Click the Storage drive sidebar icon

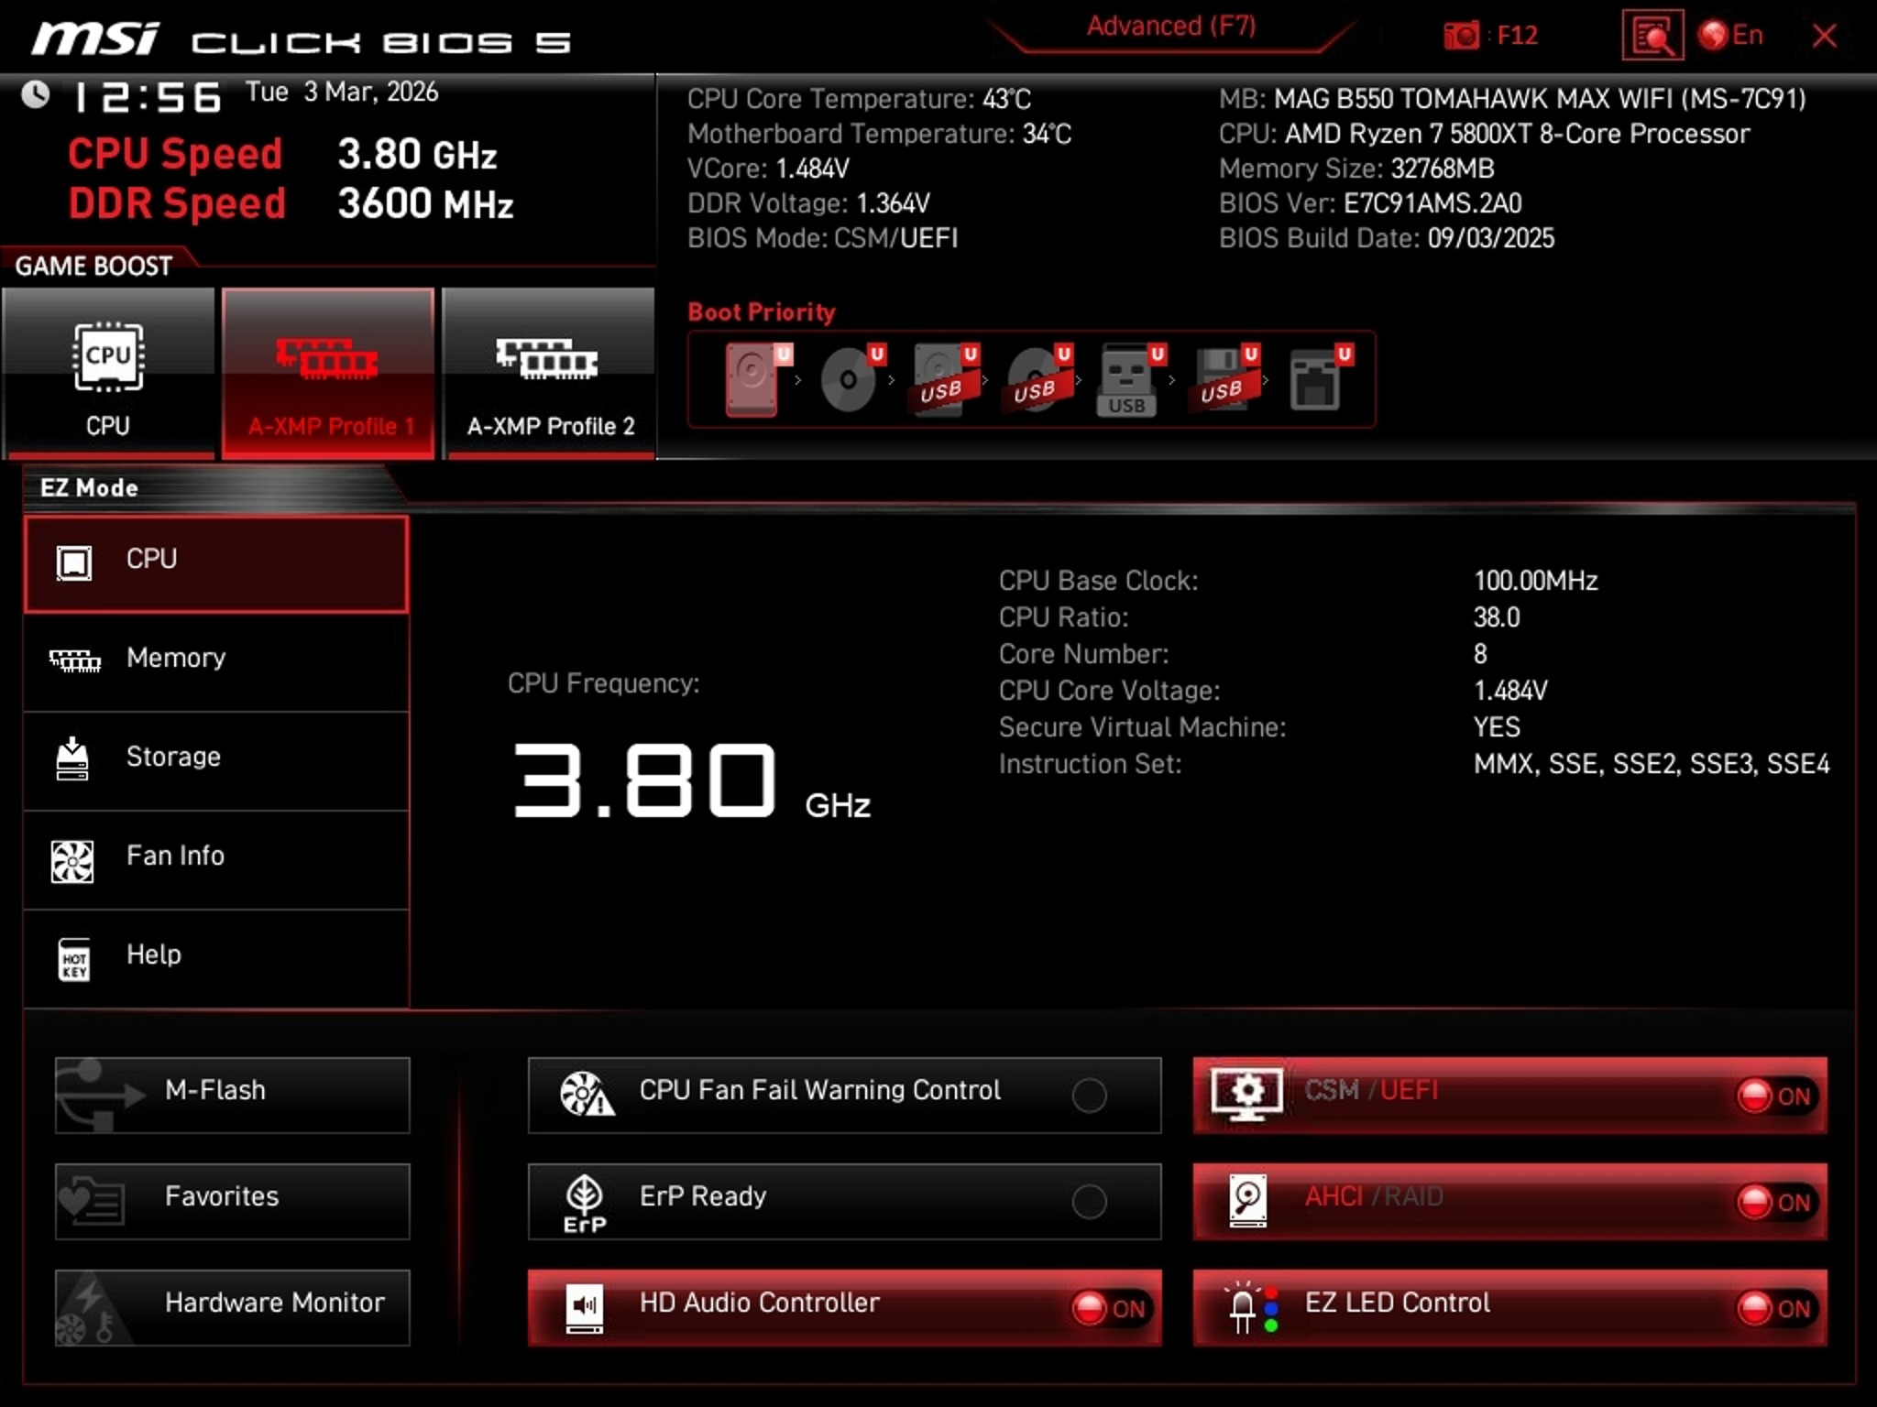(72, 758)
